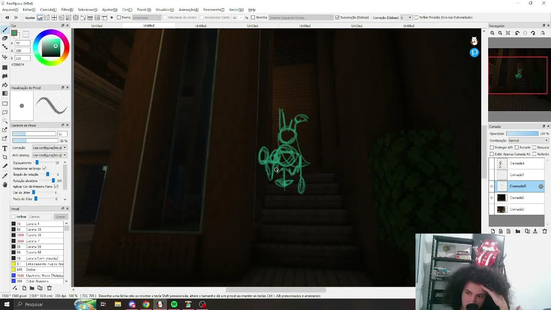Select the Cyber Numbers brush
551x310 pixels.
pyautogui.click(x=37, y=281)
